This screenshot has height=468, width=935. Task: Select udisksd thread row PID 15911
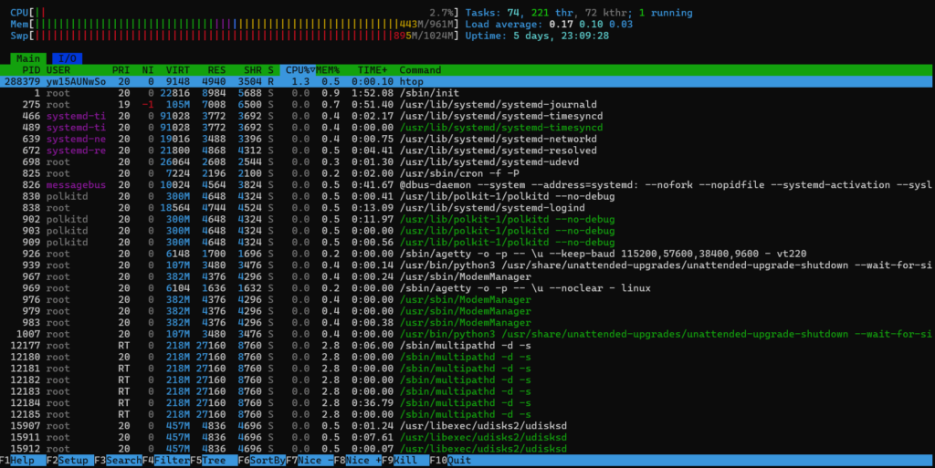coord(467,437)
